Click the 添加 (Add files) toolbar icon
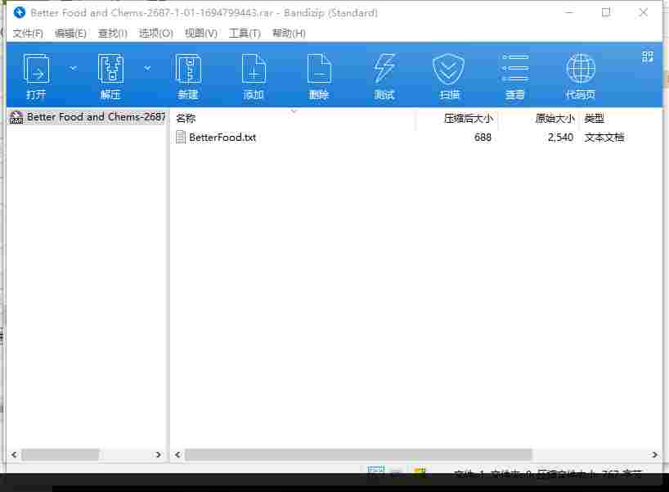The width and height of the screenshot is (669, 492). pos(254,69)
